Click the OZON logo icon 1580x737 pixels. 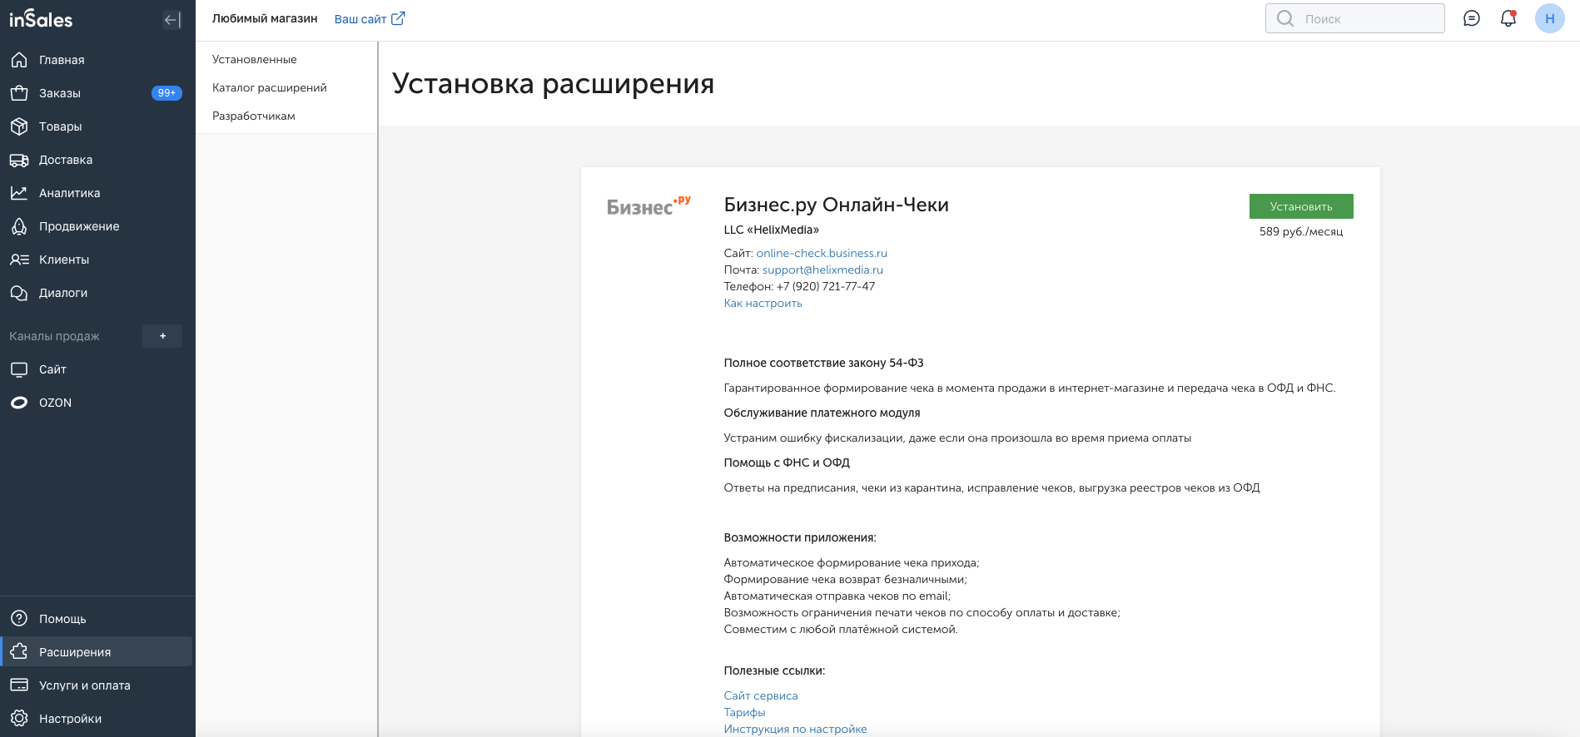pos(19,403)
